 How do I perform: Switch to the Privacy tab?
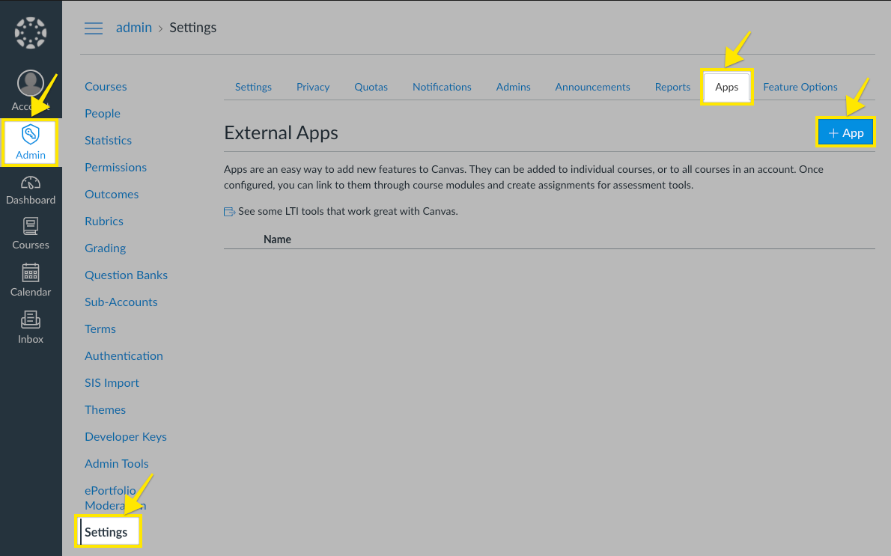click(x=312, y=87)
